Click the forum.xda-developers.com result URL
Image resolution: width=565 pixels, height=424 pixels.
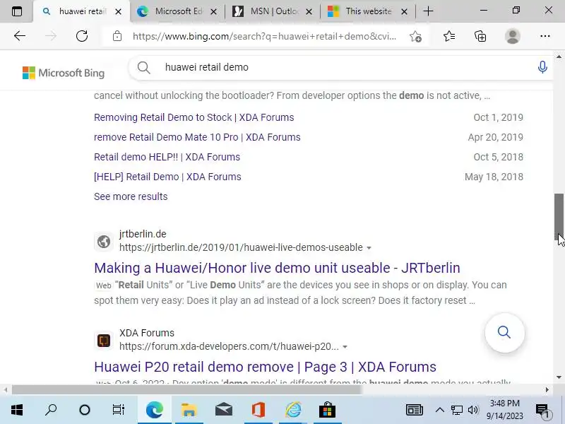tap(229, 346)
